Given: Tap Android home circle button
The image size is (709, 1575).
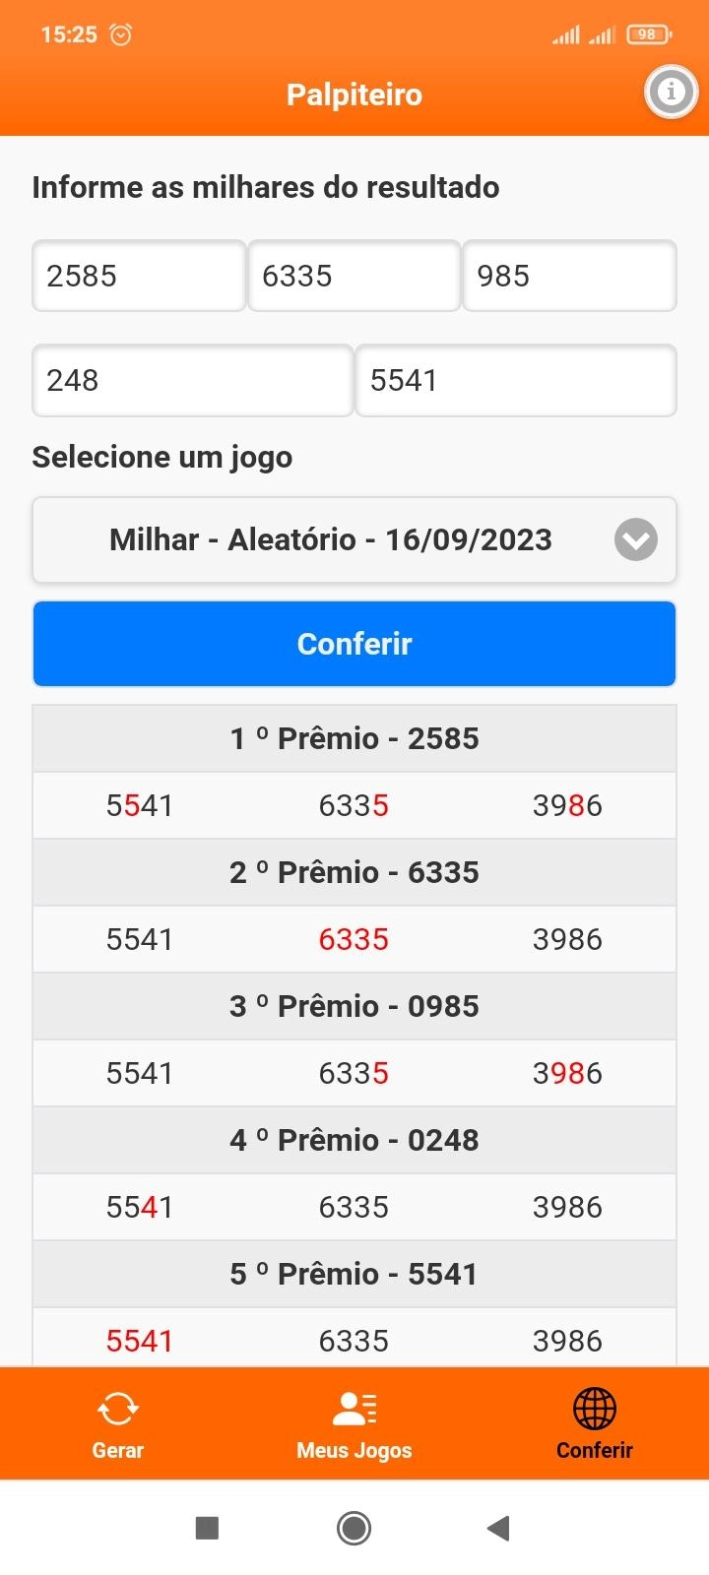Looking at the screenshot, I should click(354, 1528).
